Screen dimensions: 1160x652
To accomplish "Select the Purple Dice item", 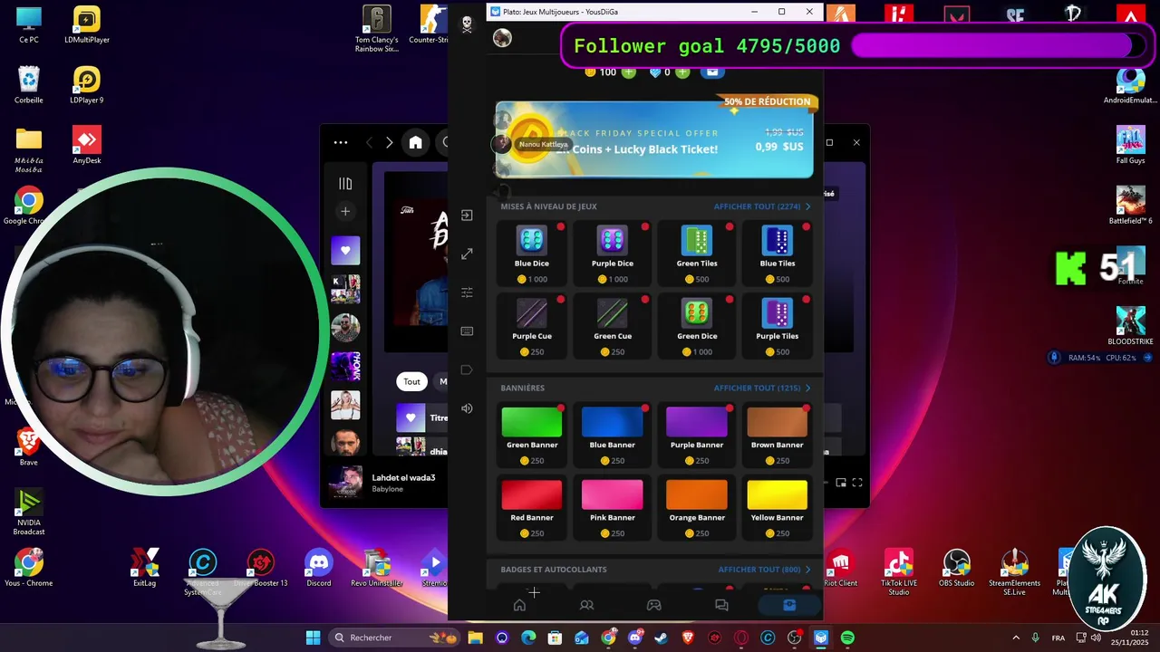I will (613, 254).
